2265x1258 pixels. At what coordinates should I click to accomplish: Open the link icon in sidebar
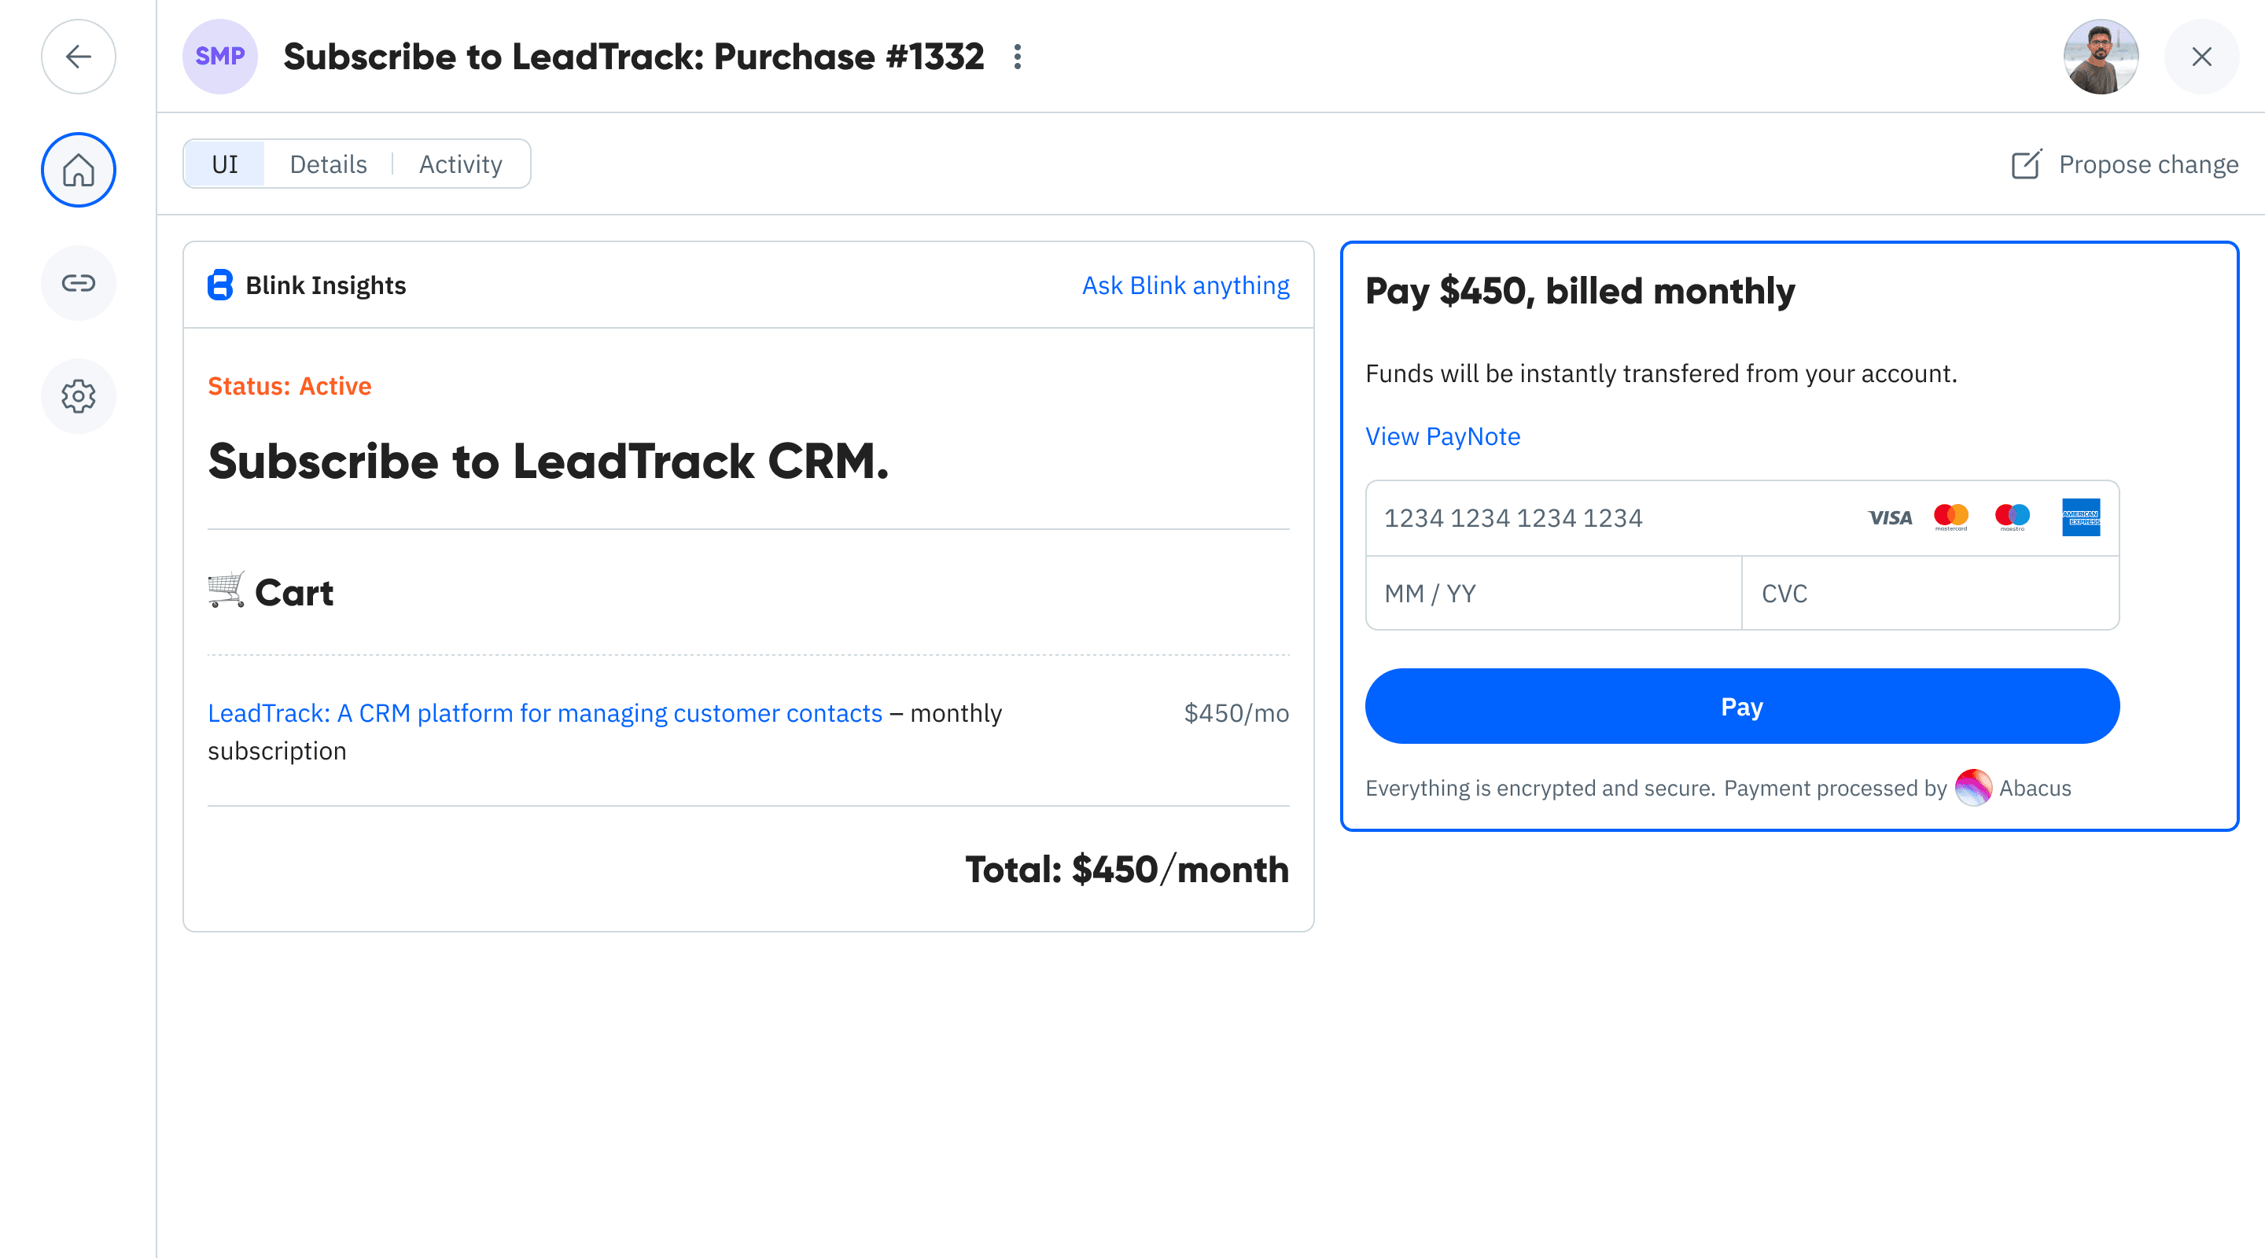point(79,283)
